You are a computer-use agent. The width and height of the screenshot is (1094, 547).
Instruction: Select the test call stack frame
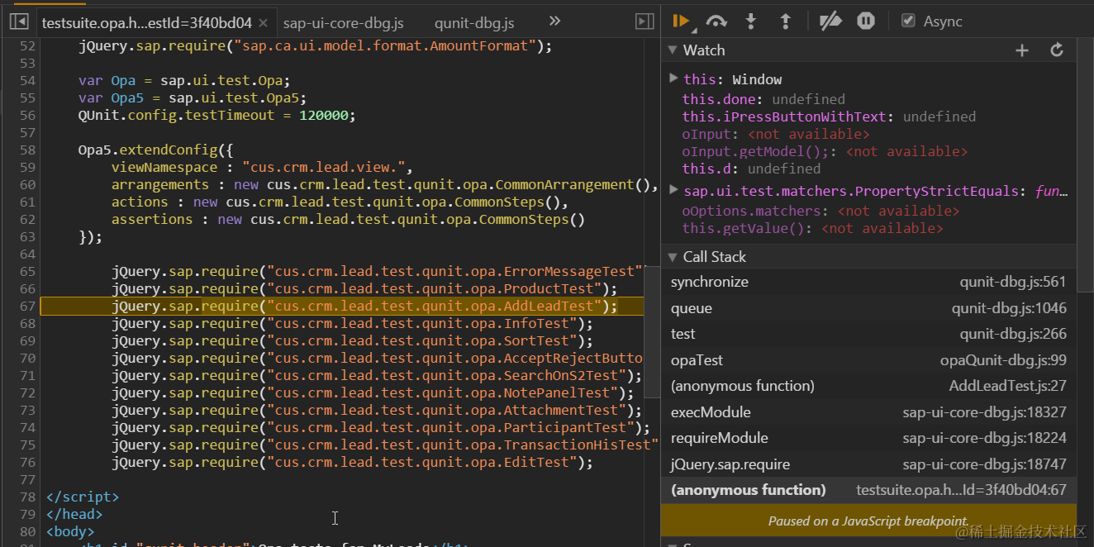tap(869, 334)
